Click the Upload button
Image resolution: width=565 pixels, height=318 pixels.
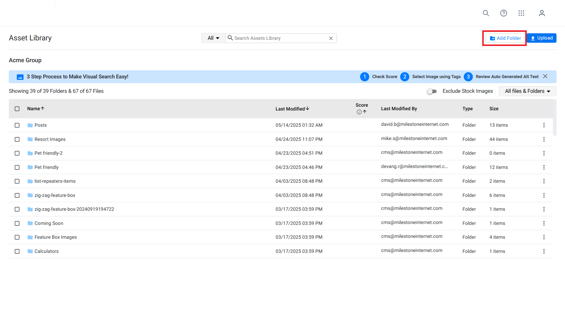[x=541, y=38]
